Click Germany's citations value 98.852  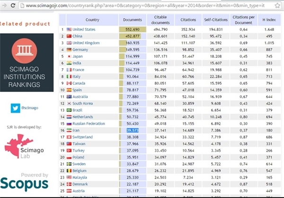[188, 49]
